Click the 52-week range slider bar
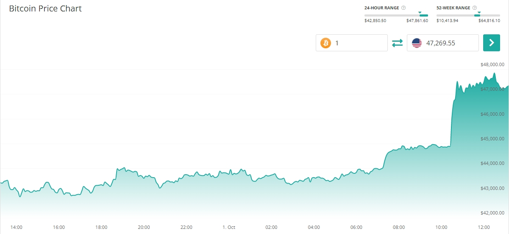The height and width of the screenshot is (234, 509). tap(468, 15)
